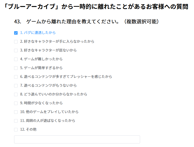This screenshot has height=147, width=194.
Task: Uncheck the バグに遭遇したから checkbox
Action: point(16,33)
